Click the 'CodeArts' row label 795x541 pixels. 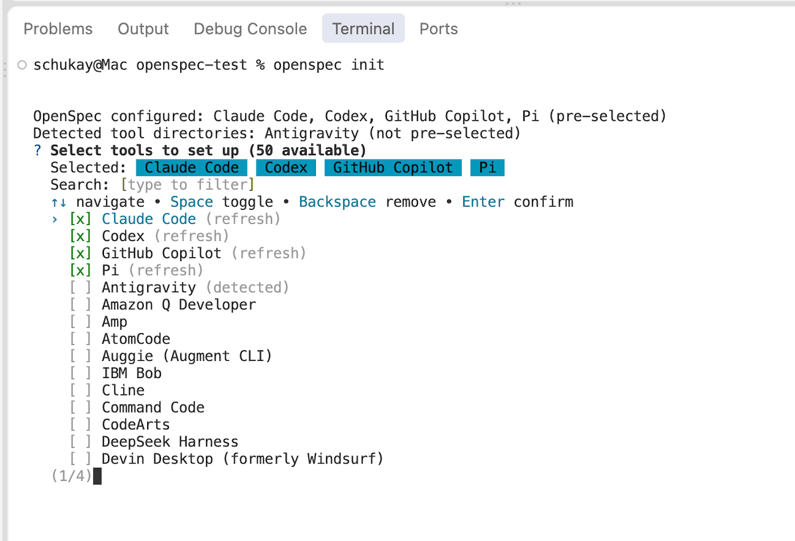pos(136,426)
